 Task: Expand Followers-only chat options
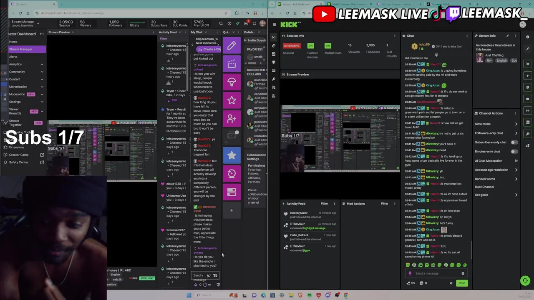point(516,133)
